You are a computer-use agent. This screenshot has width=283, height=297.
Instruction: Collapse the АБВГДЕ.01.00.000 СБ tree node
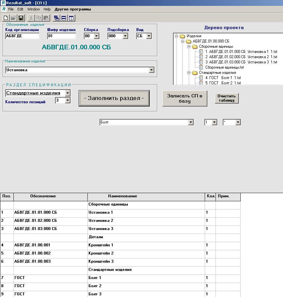(x=182, y=41)
